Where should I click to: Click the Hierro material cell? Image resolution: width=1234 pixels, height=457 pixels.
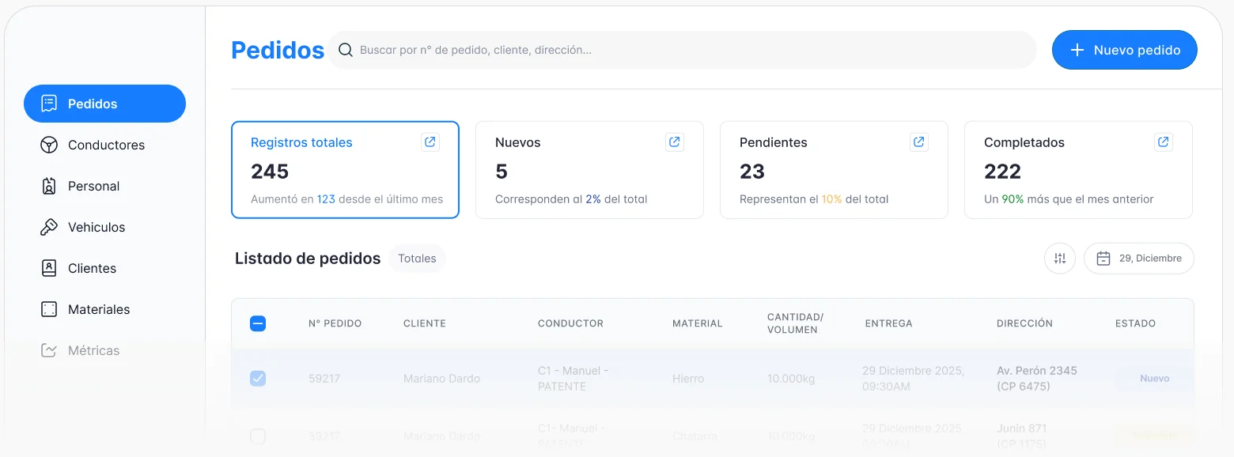point(688,379)
